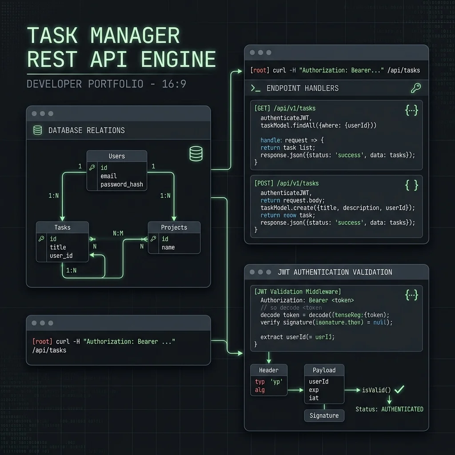The width and height of the screenshot is (455, 455).
Task: Click the TASK MANAGER REST API ENGINE title
Action: (121, 47)
